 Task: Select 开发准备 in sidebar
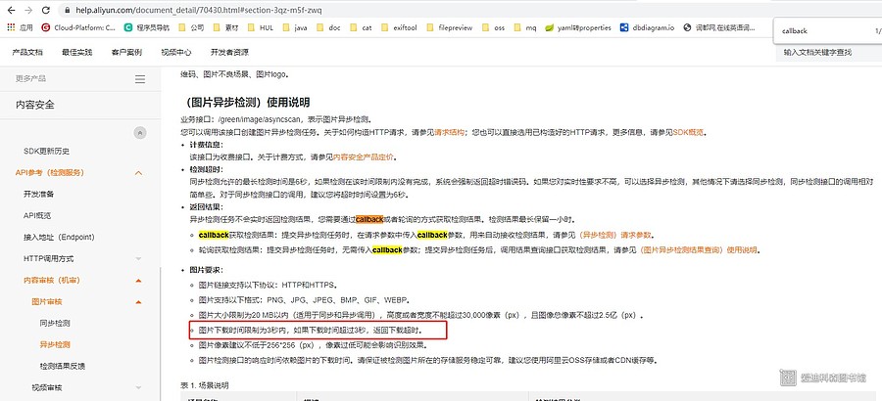(39, 195)
